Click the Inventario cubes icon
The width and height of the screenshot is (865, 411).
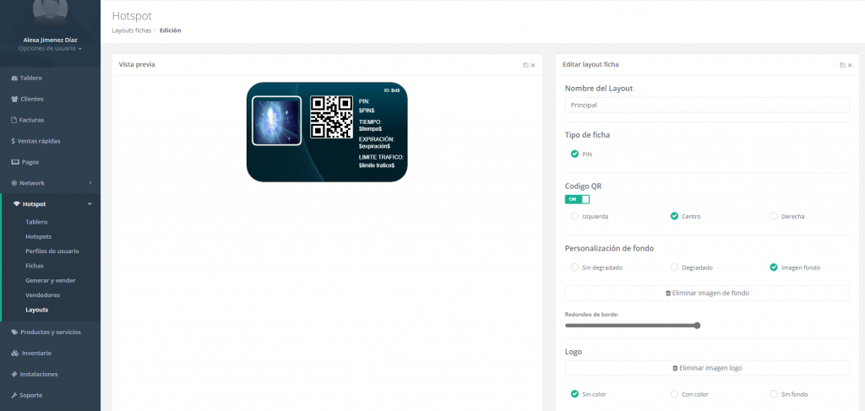tap(14, 353)
